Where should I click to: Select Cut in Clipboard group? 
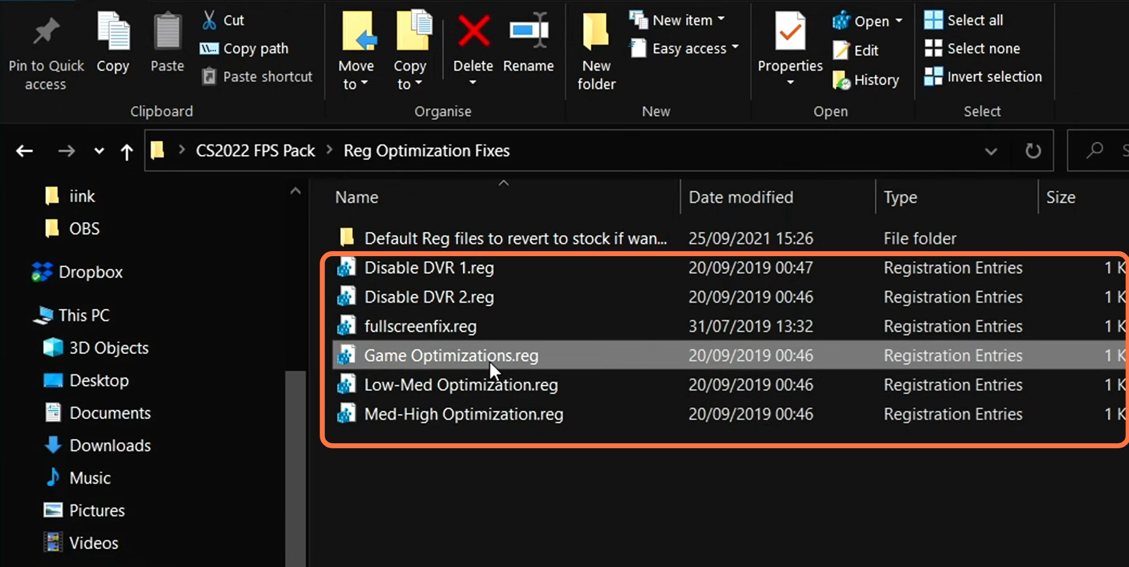(223, 21)
